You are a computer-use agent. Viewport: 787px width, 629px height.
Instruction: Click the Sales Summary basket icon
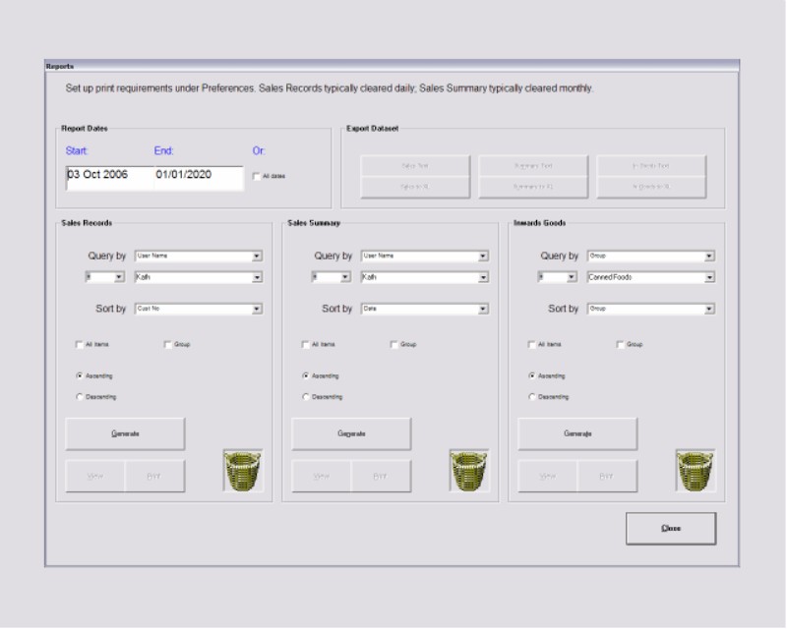[x=469, y=471]
